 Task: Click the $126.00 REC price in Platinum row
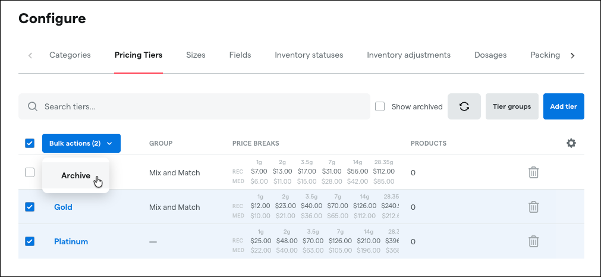pos(340,241)
